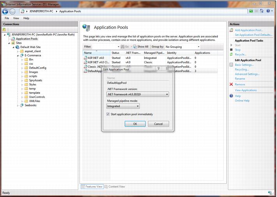Click the Online Help link
The height and width of the screenshot is (197, 277).
(242, 100)
